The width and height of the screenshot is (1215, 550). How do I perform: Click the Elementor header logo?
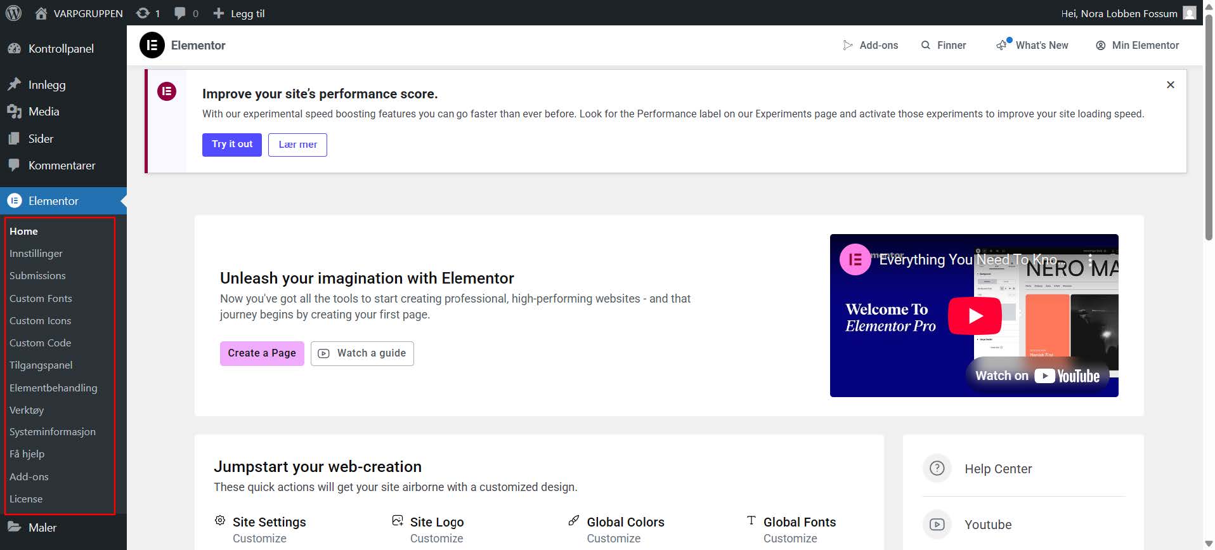tap(152, 45)
